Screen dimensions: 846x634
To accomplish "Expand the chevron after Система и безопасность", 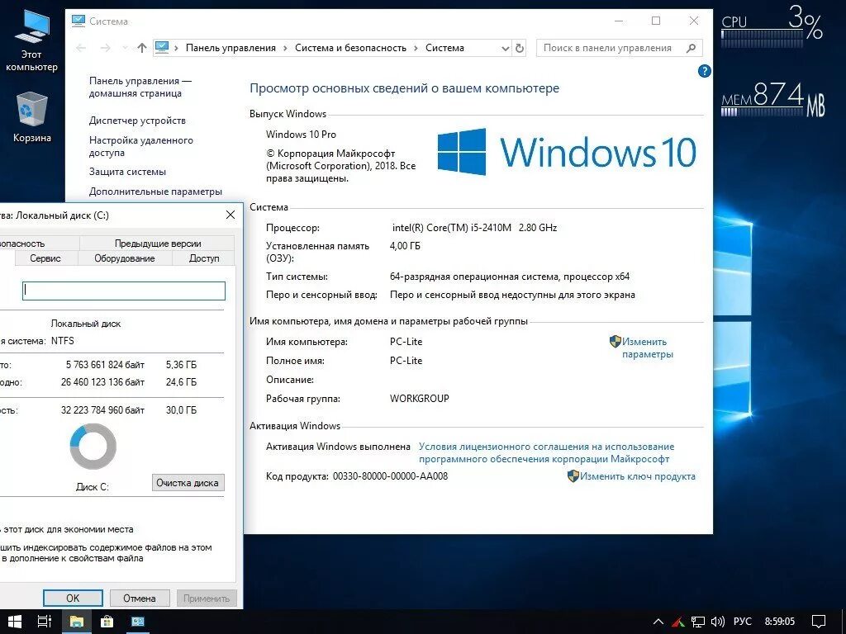I will [x=416, y=48].
